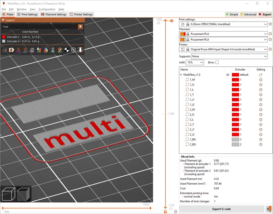The height and width of the screenshot is (214, 273).
Task: Click red extruder swatch for 1_M
Action: pos(235,80)
